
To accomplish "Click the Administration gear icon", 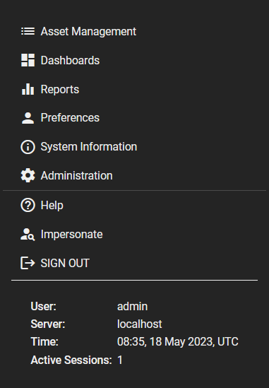I will (28, 176).
